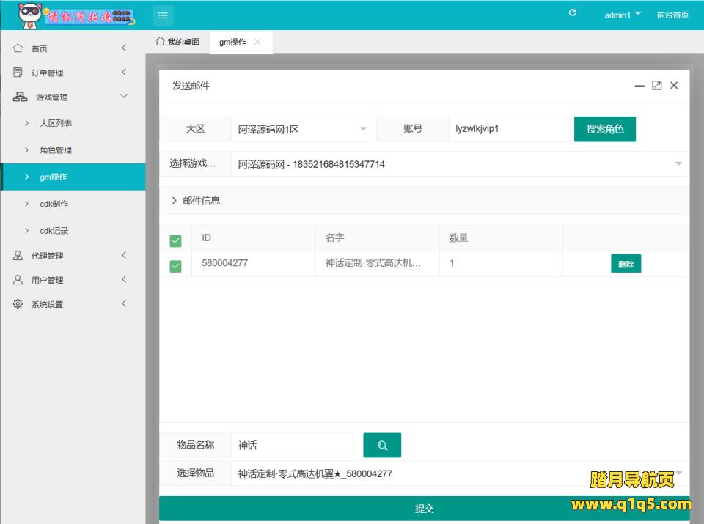
Task: Click the 代理管理 people icon
Action: 18,256
